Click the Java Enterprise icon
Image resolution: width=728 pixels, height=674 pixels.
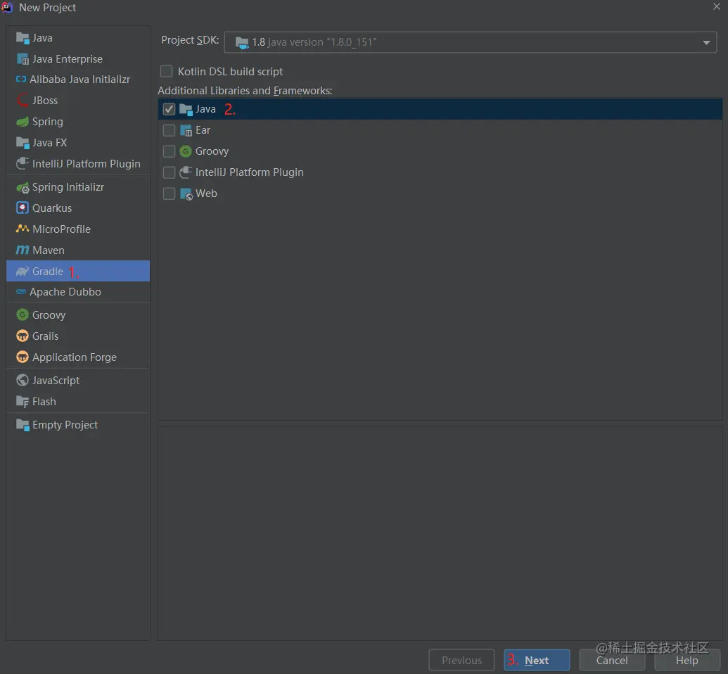23,59
